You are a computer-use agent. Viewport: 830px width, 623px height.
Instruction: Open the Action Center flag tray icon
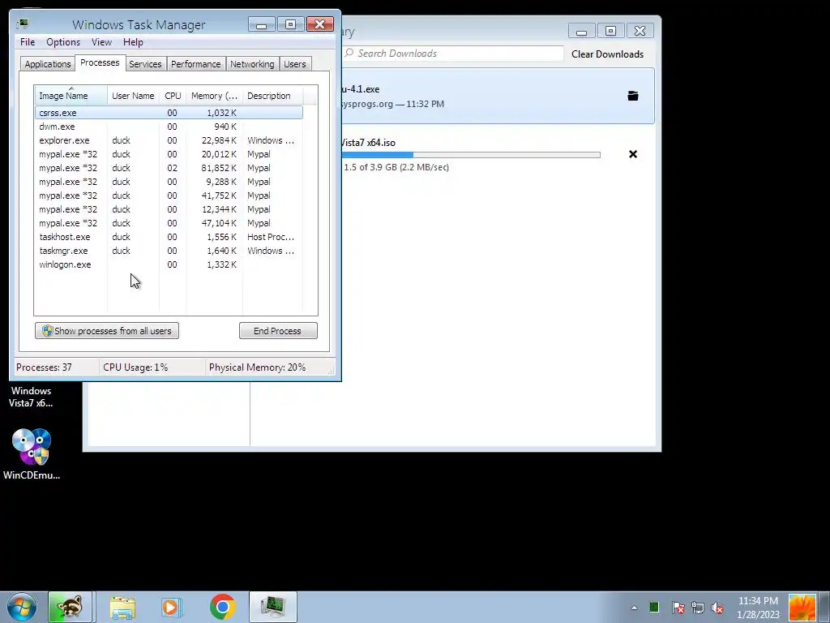(678, 608)
